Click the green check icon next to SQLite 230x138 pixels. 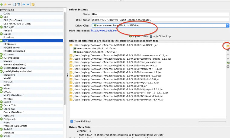click(1, 136)
